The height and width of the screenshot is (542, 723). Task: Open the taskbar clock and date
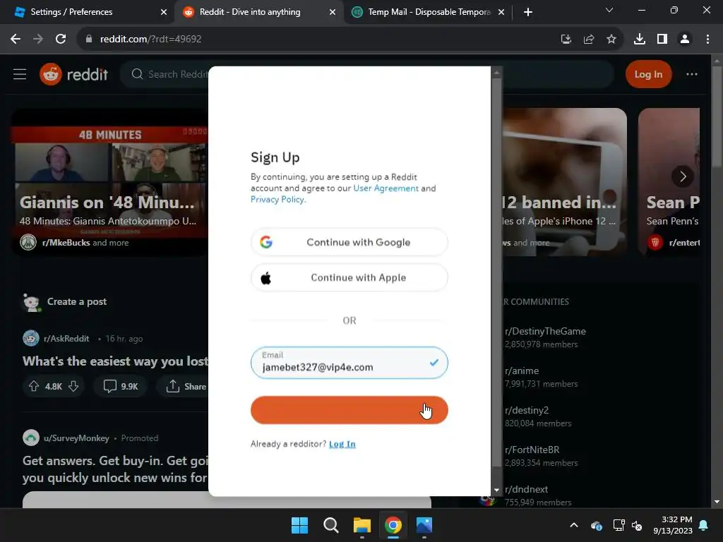click(673, 525)
